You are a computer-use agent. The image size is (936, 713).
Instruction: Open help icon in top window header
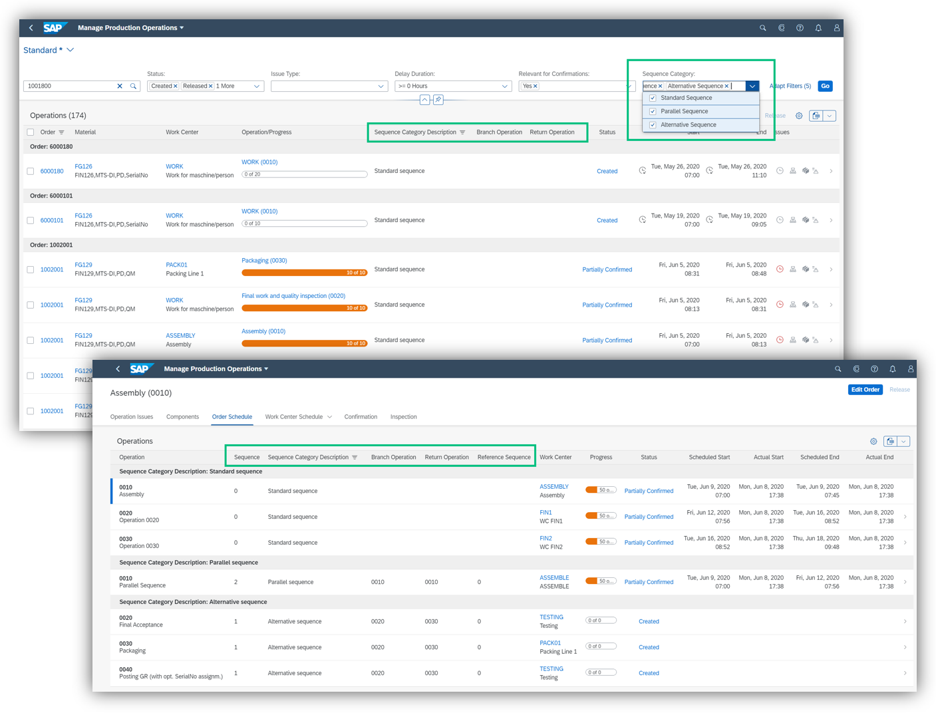(x=800, y=28)
